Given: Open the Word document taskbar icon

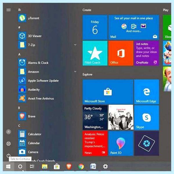Looking at the screenshot, I should coord(93,166).
